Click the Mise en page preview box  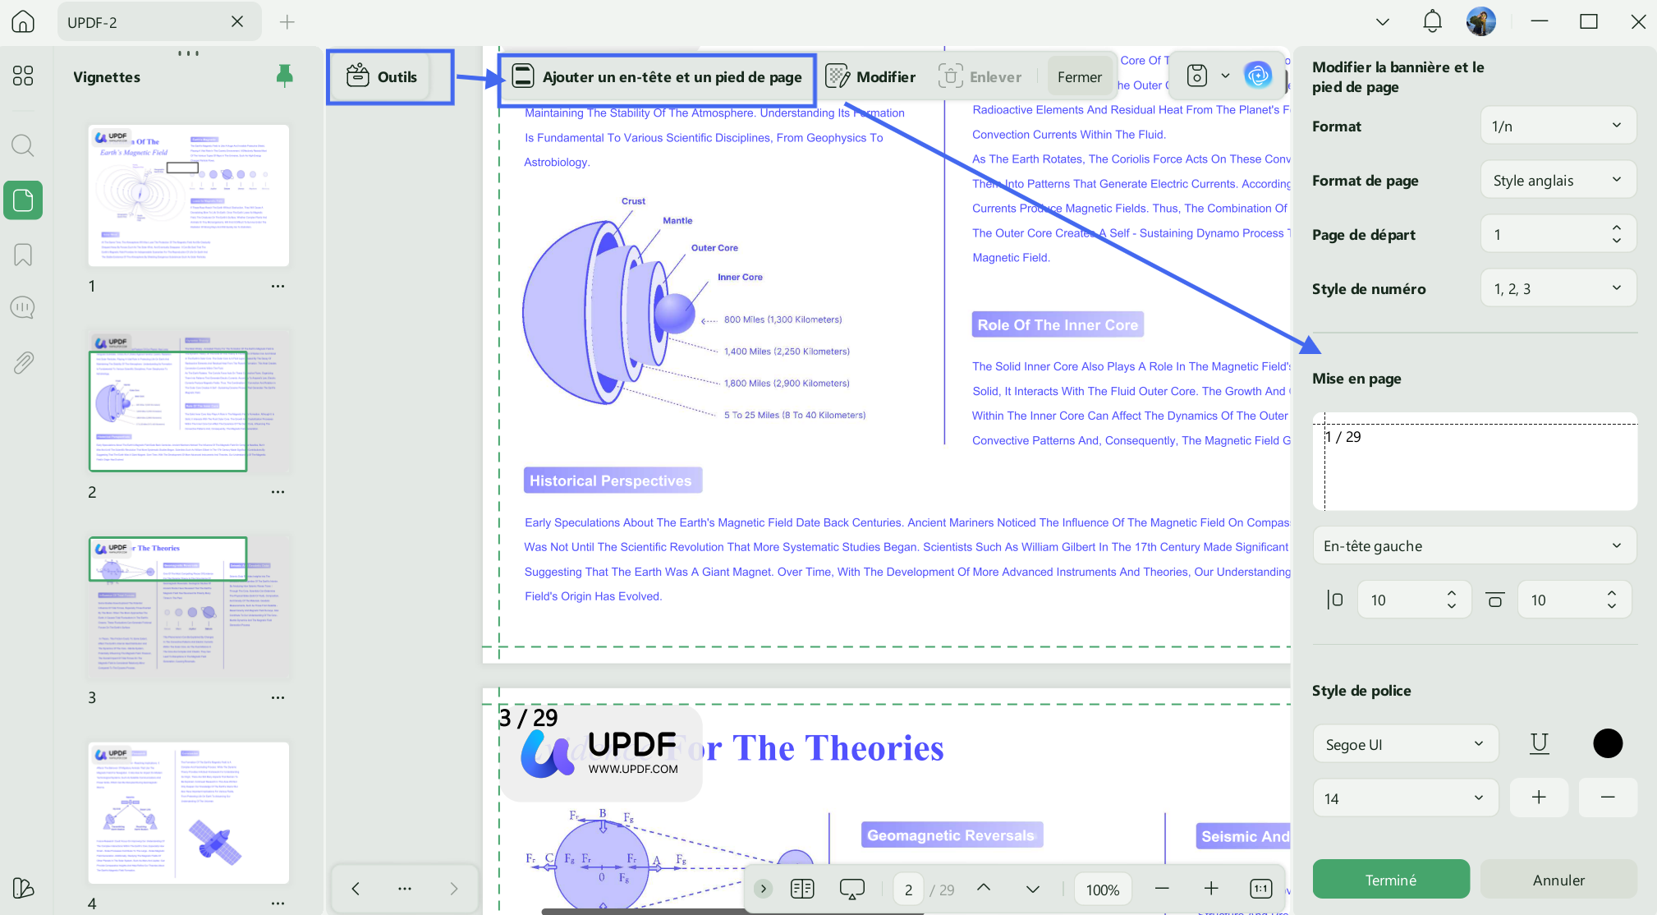pyautogui.click(x=1475, y=461)
